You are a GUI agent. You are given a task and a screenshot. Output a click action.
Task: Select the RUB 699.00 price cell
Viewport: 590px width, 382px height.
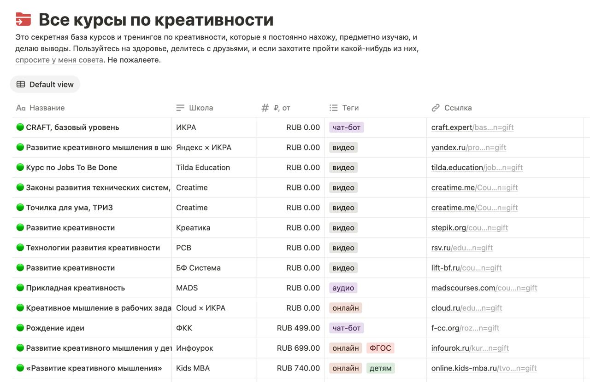click(x=290, y=348)
